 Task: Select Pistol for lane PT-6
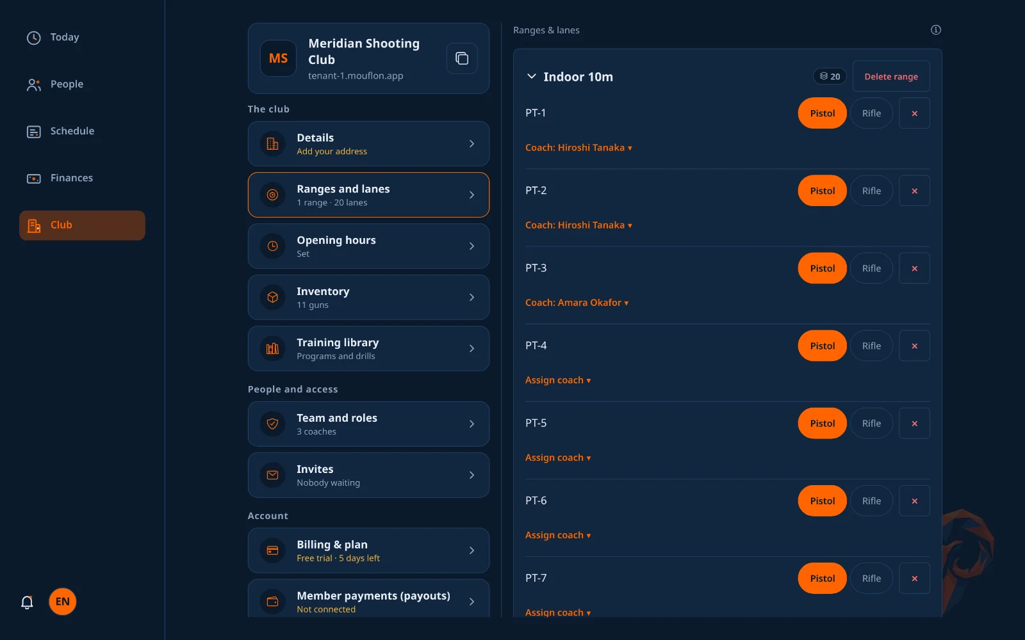[x=822, y=500]
